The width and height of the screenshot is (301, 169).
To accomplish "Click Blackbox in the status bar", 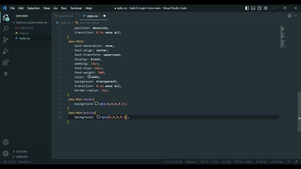I will 25,161.
